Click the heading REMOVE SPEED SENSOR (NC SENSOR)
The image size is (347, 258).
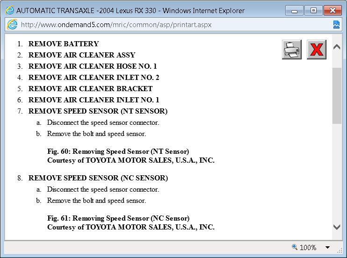coord(98,178)
